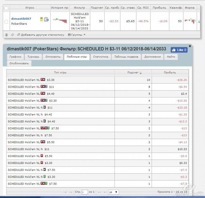Image resolution: width=205 pixels, height=198 pixels.
Task: Select profit value $0.33
Action: pyautogui.click(x=183, y=163)
